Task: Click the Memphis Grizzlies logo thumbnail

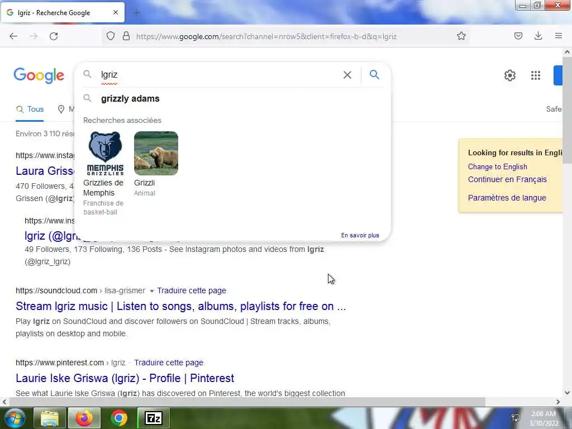Action: pyautogui.click(x=105, y=153)
